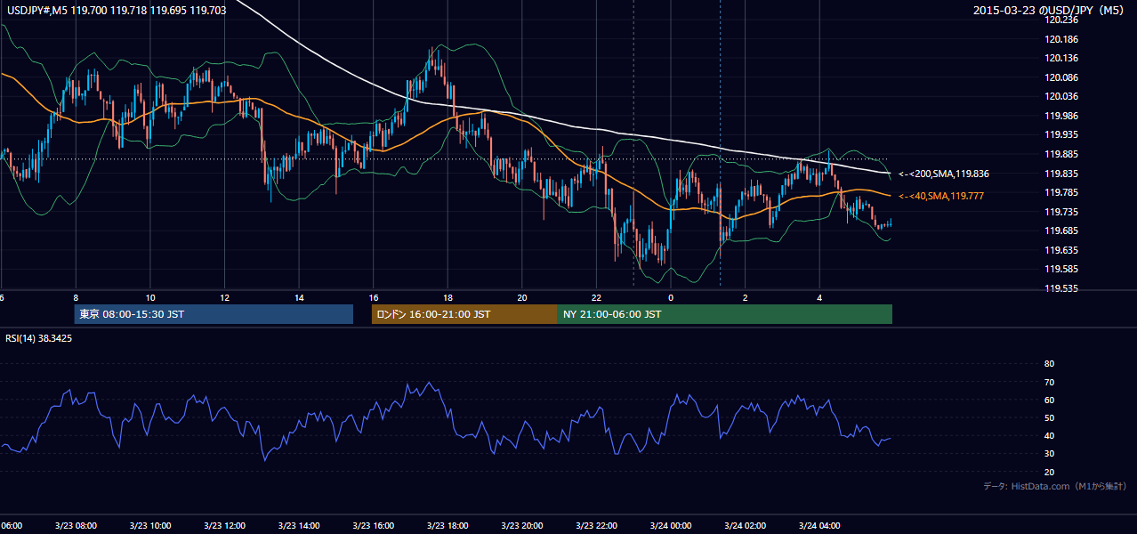Click RSI scale value 30
The image size is (1137, 534).
coord(1049,454)
